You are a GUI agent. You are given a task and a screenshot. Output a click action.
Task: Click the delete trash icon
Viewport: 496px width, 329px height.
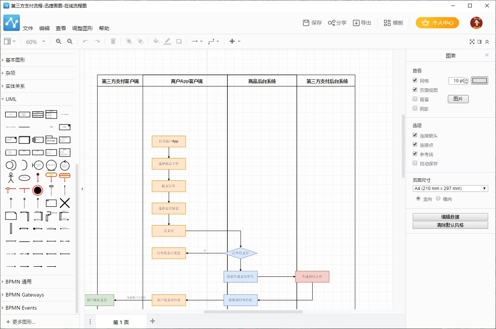point(113,41)
